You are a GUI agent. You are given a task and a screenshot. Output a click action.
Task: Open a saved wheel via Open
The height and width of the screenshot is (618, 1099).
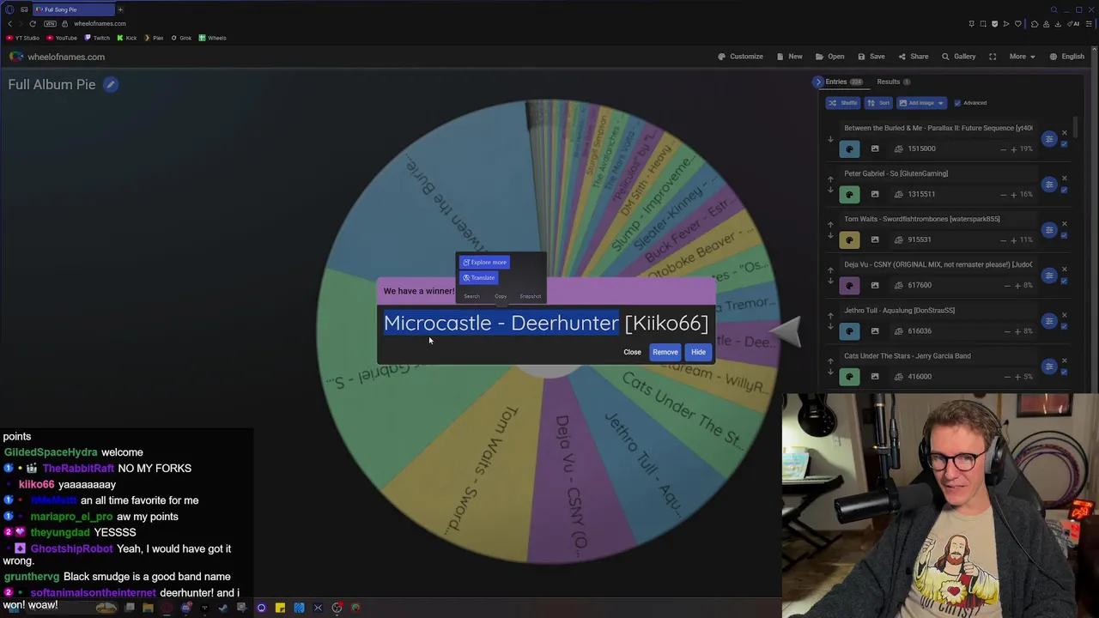coord(829,57)
